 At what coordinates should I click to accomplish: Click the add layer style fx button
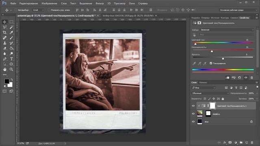225,142
